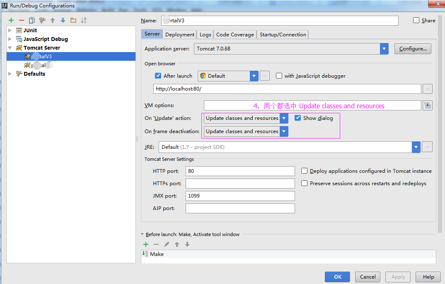Screen dimensions: 445x284
Task: Select the Make entry in Before launch
Action: click(288, 254)
